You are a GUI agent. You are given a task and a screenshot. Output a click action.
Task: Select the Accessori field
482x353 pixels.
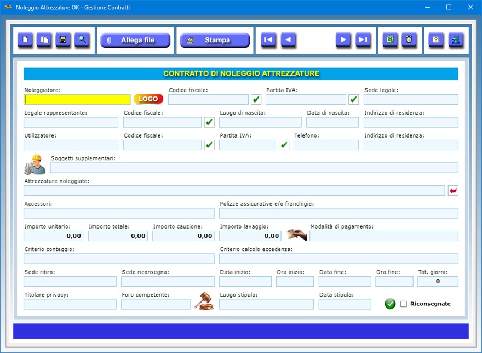119,213
